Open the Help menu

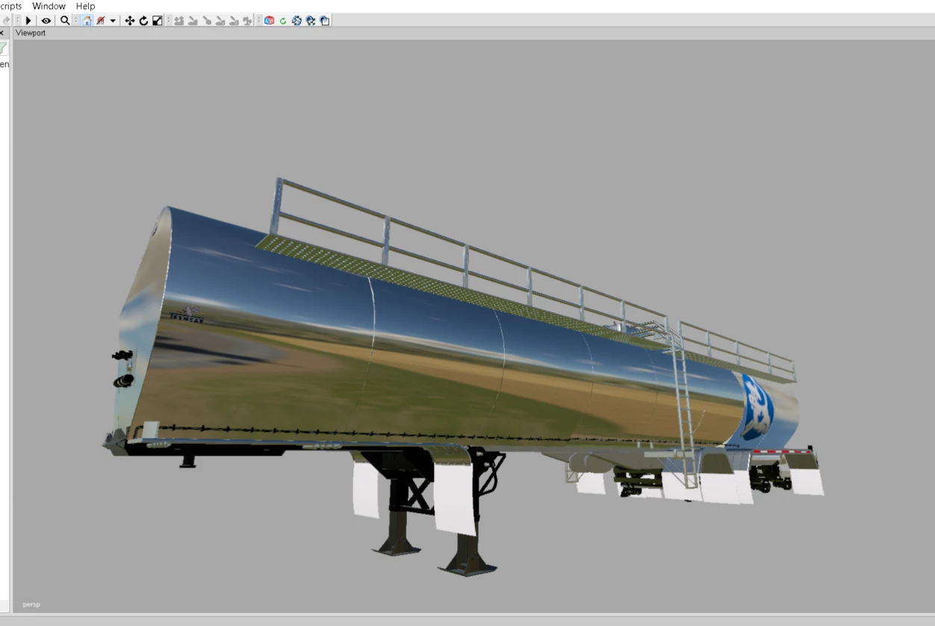point(85,6)
